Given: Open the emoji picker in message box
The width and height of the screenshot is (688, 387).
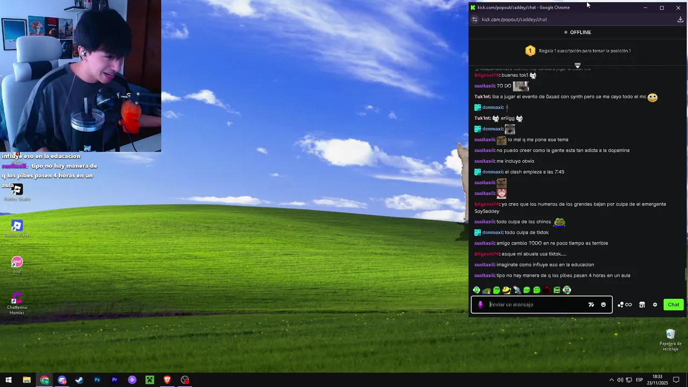Looking at the screenshot, I should coord(603,304).
